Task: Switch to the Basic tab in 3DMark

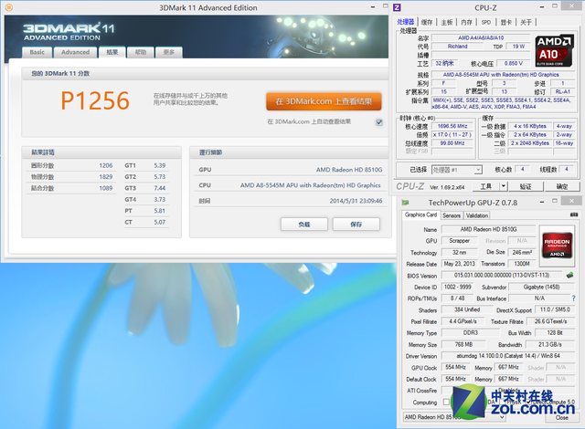Action: click(37, 52)
